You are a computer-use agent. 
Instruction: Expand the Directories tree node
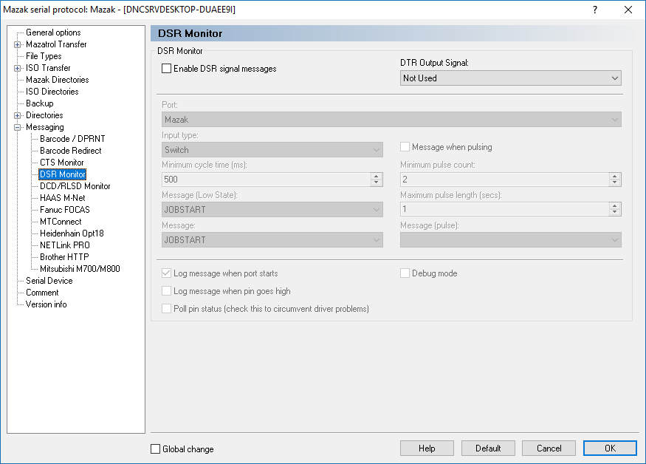[x=17, y=115]
